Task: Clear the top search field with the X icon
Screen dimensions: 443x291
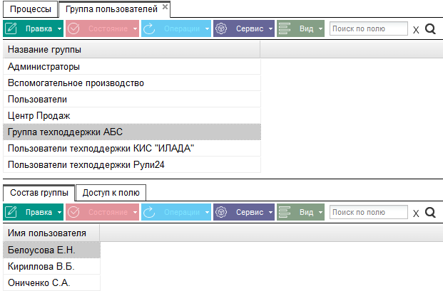Action: coord(416,30)
